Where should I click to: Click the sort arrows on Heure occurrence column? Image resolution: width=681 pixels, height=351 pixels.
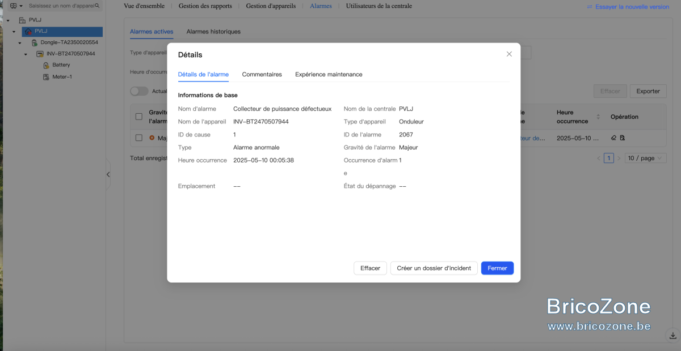(598, 117)
